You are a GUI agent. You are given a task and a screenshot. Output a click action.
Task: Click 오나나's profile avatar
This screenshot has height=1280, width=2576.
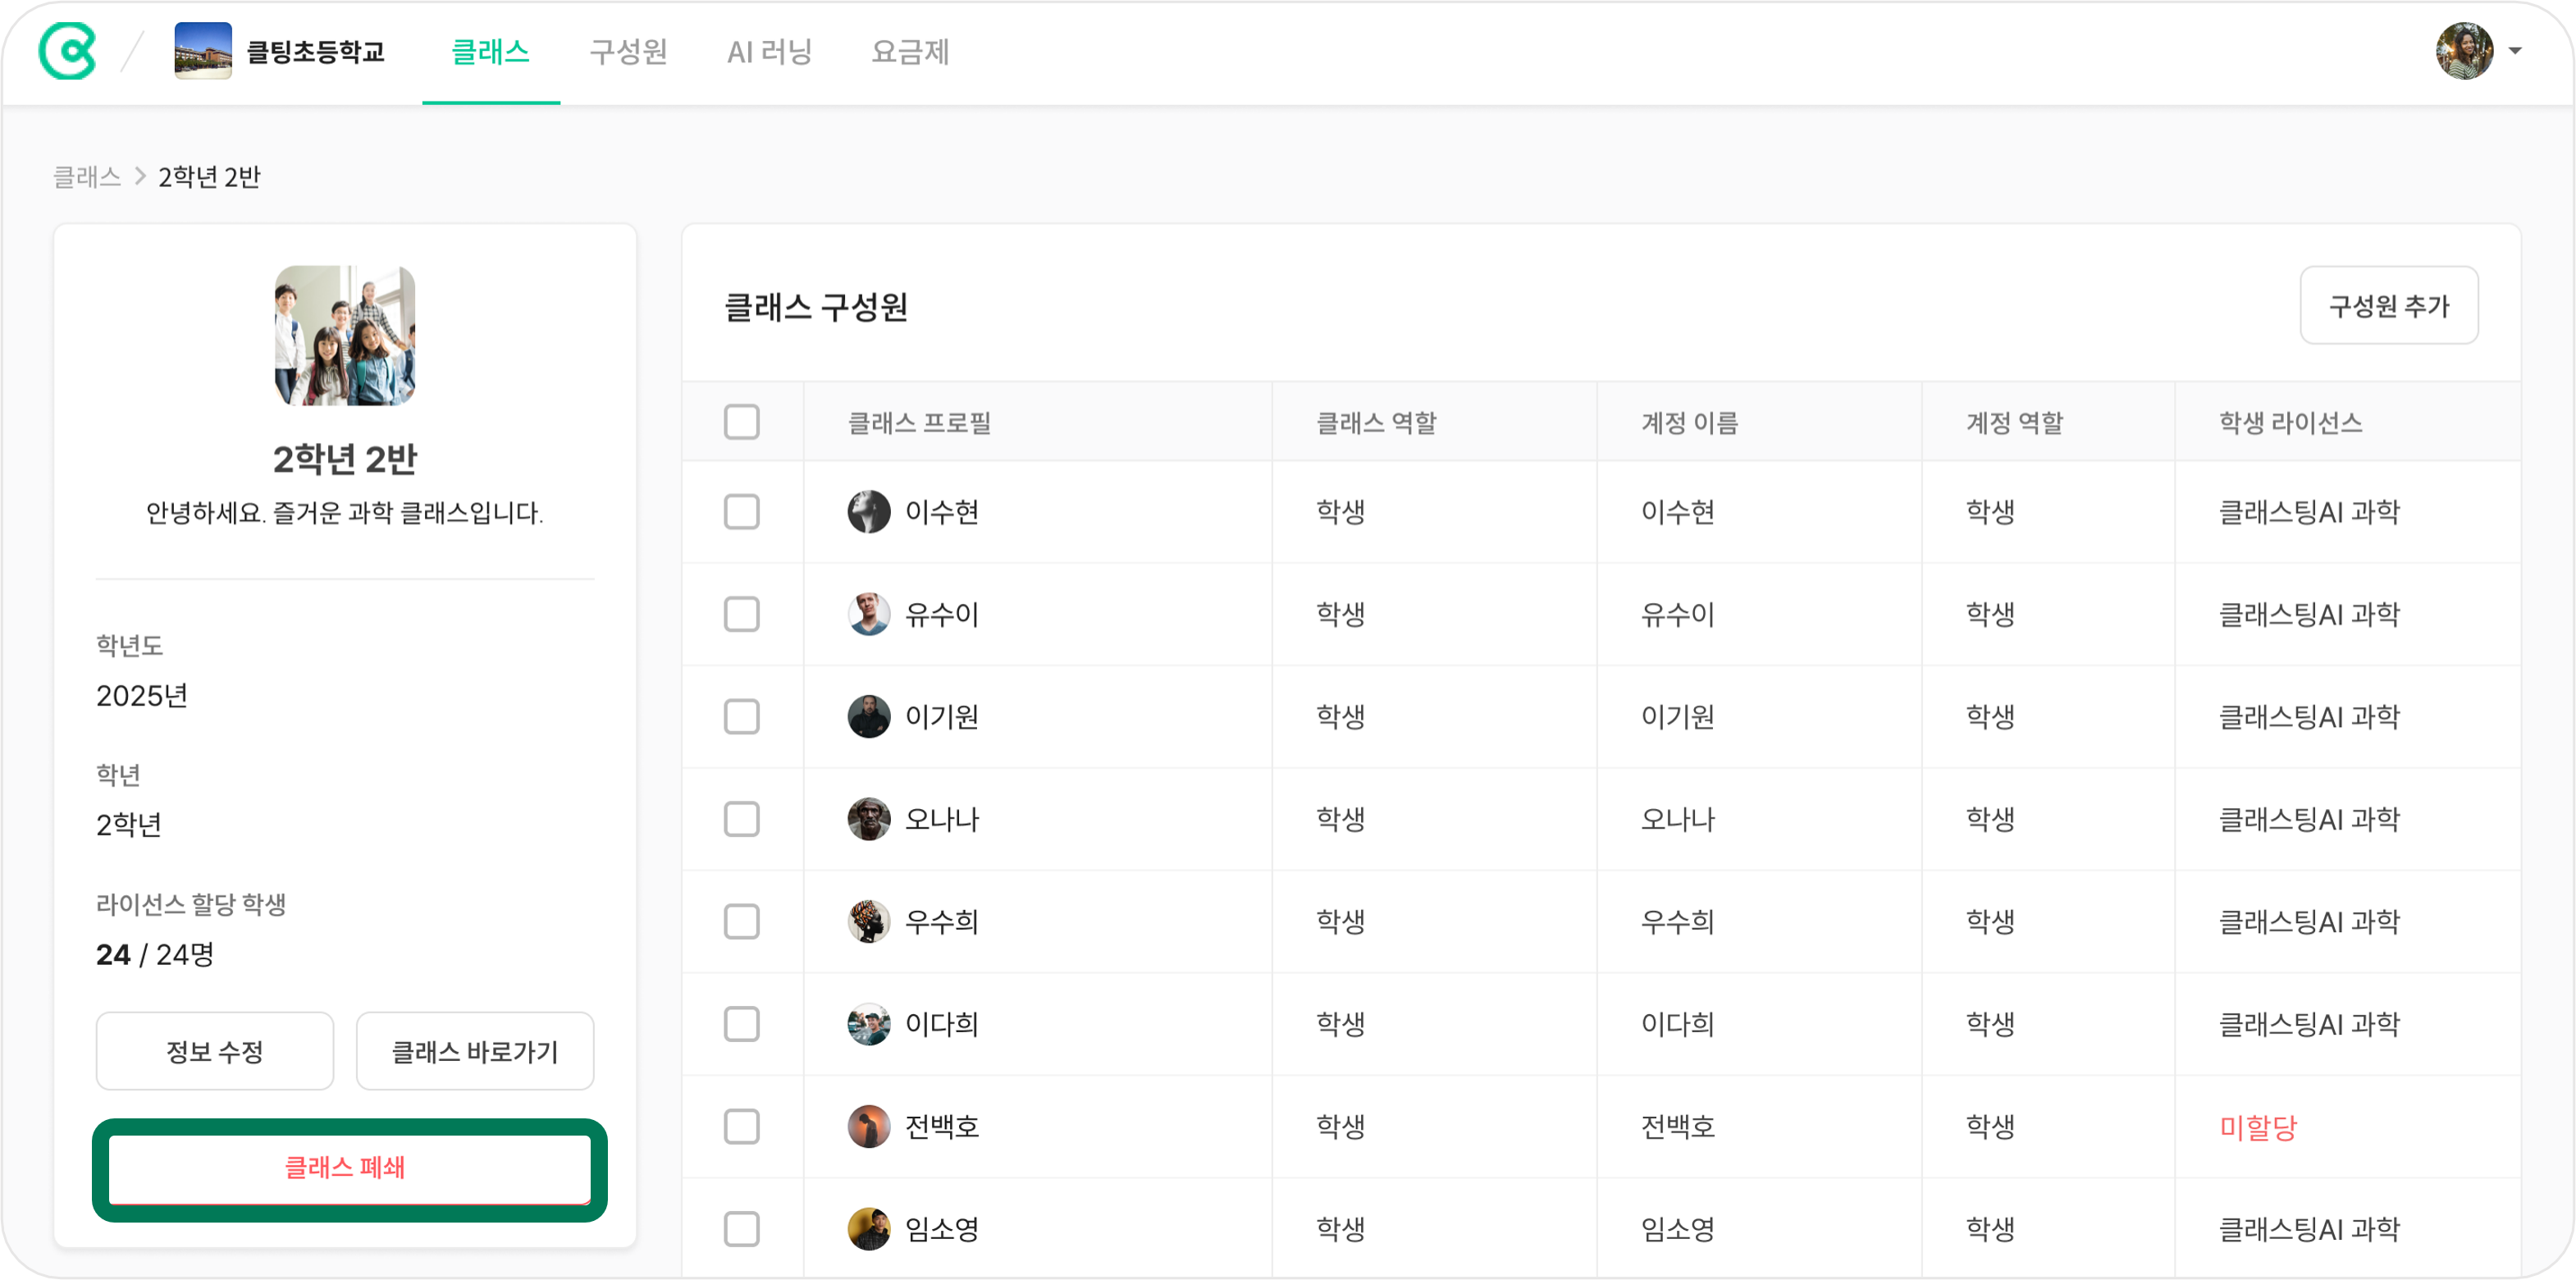tap(869, 819)
